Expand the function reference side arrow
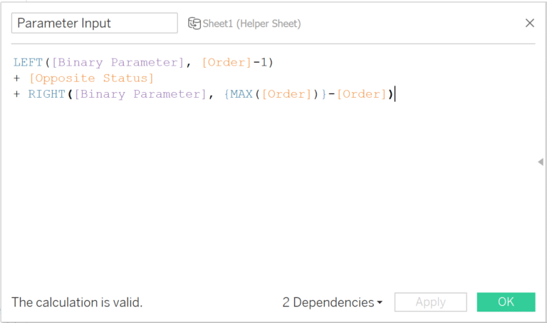The width and height of the screenshot is (547, 323). pos(540,163)
